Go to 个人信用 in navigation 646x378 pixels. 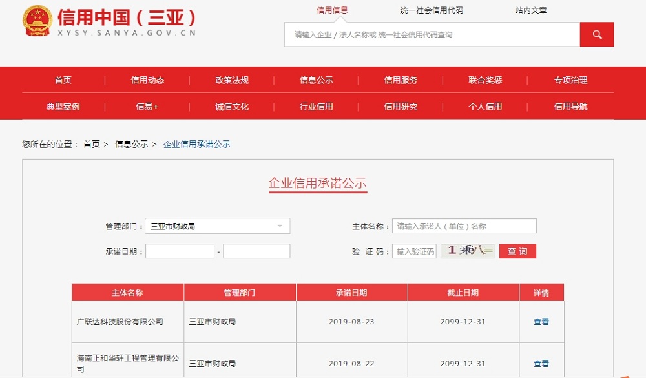coord(485,107)
